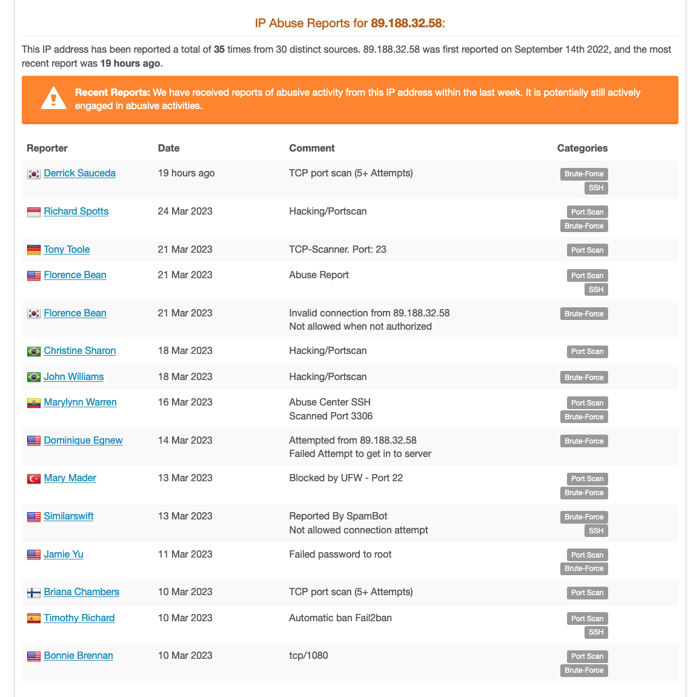Open reporter profile Derrick Sauceda
Image resolution: width=699 pixels, height=697 pixels.
(x=79, y=173)
